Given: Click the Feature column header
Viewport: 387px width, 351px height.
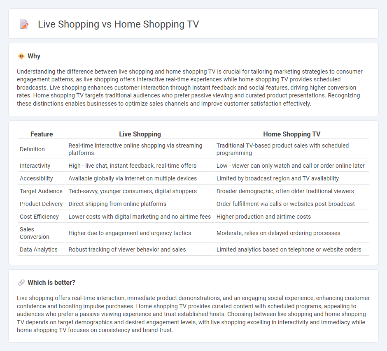Looking at the screenshot, I should pyautogui.click(x=42, y=134).
